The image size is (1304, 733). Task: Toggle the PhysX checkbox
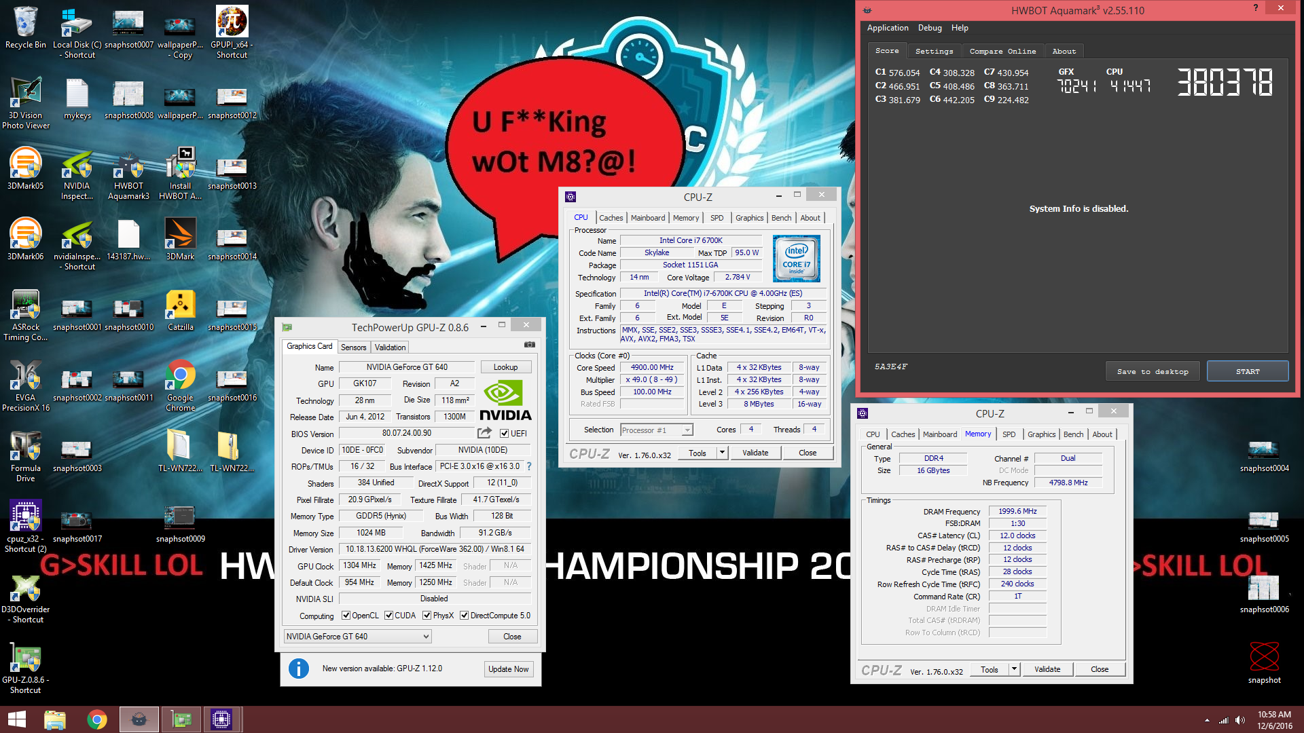coord(427,616)
